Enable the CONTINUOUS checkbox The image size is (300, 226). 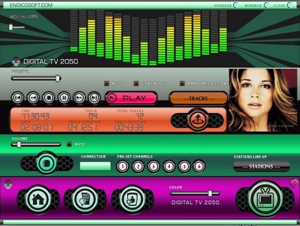pyautogui.click(x=136, y=83)
